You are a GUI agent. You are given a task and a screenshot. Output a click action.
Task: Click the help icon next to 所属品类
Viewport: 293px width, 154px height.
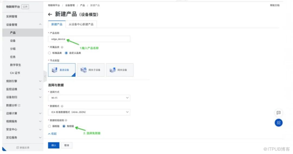point(62,47)
